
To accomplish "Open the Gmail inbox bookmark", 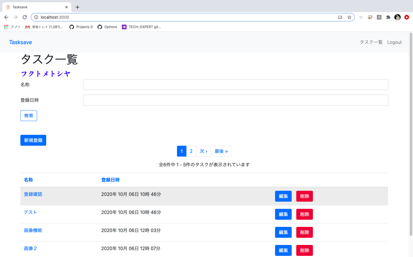I will point(44,27).
